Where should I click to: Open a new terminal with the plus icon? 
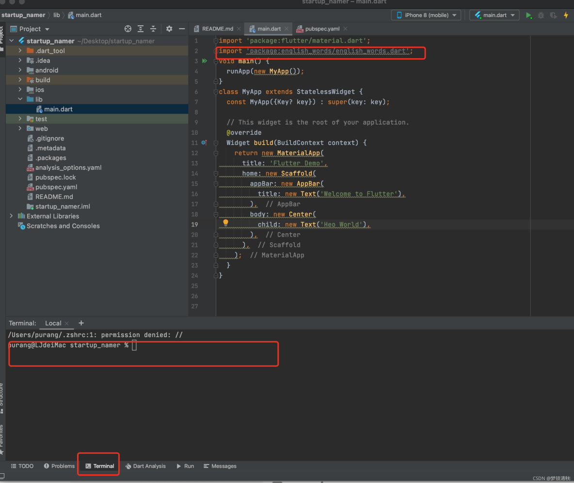[81, 323]
